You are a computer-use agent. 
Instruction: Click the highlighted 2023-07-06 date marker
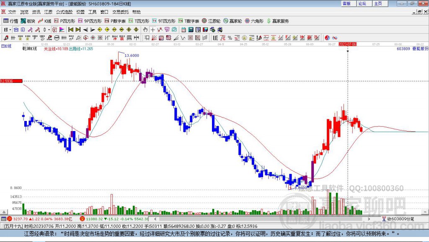point(347,44)
